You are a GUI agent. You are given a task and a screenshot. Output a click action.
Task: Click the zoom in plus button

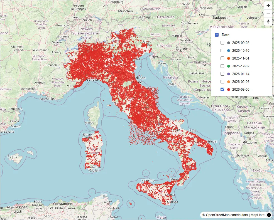tap(268, 6)
